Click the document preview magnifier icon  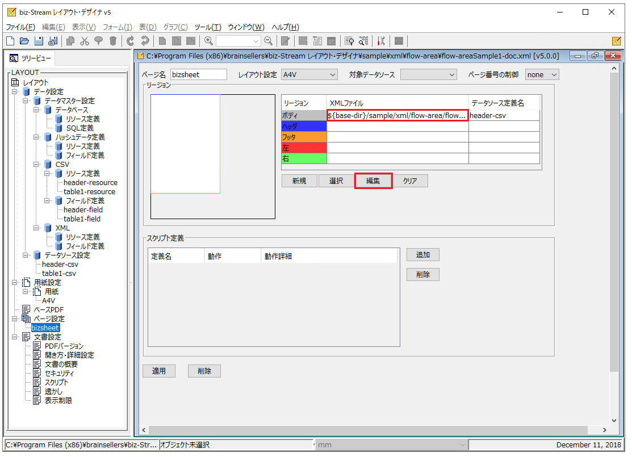click(349, 41)
